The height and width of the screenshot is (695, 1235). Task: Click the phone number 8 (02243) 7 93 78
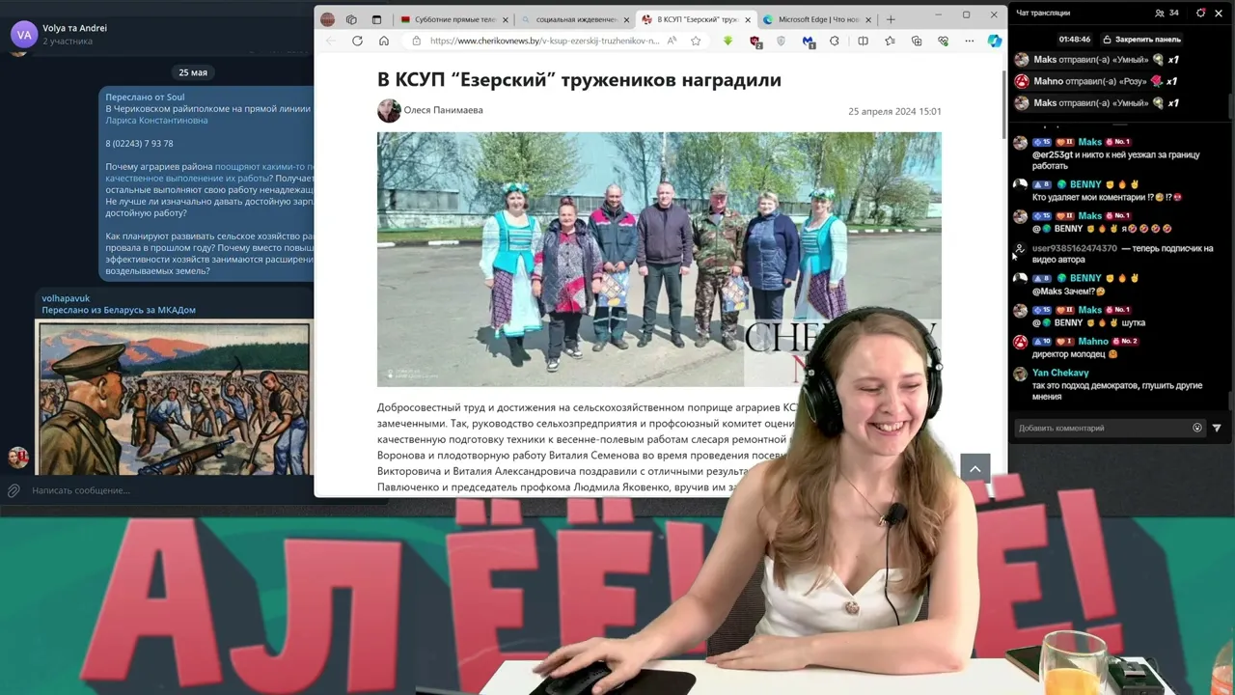pos(139,144)
